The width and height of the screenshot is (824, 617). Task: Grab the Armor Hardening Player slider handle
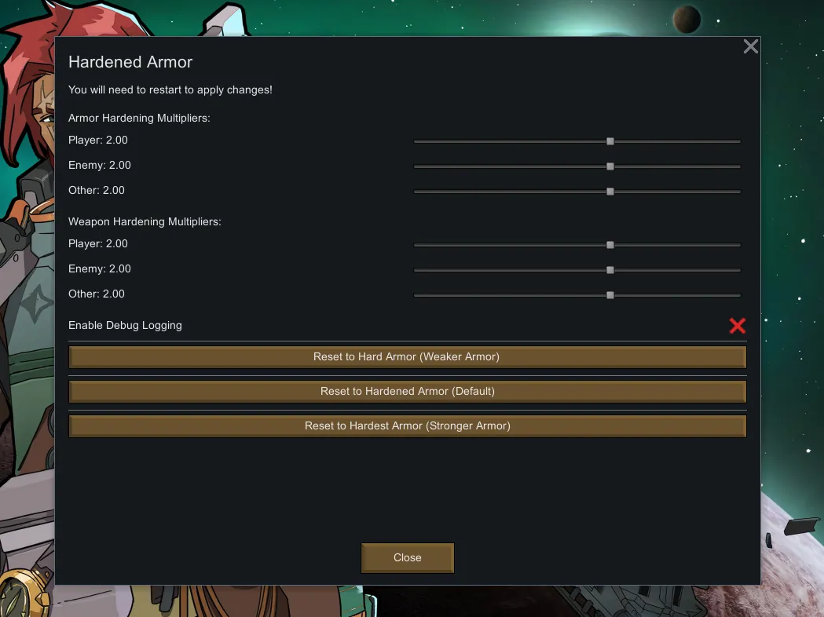click(x=610, y=141)
